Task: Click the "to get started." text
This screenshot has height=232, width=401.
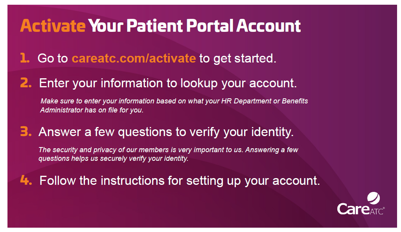Action: point(238,58)
